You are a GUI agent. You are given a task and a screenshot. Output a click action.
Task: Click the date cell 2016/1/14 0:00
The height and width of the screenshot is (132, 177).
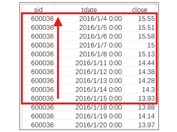click(89, 89)
